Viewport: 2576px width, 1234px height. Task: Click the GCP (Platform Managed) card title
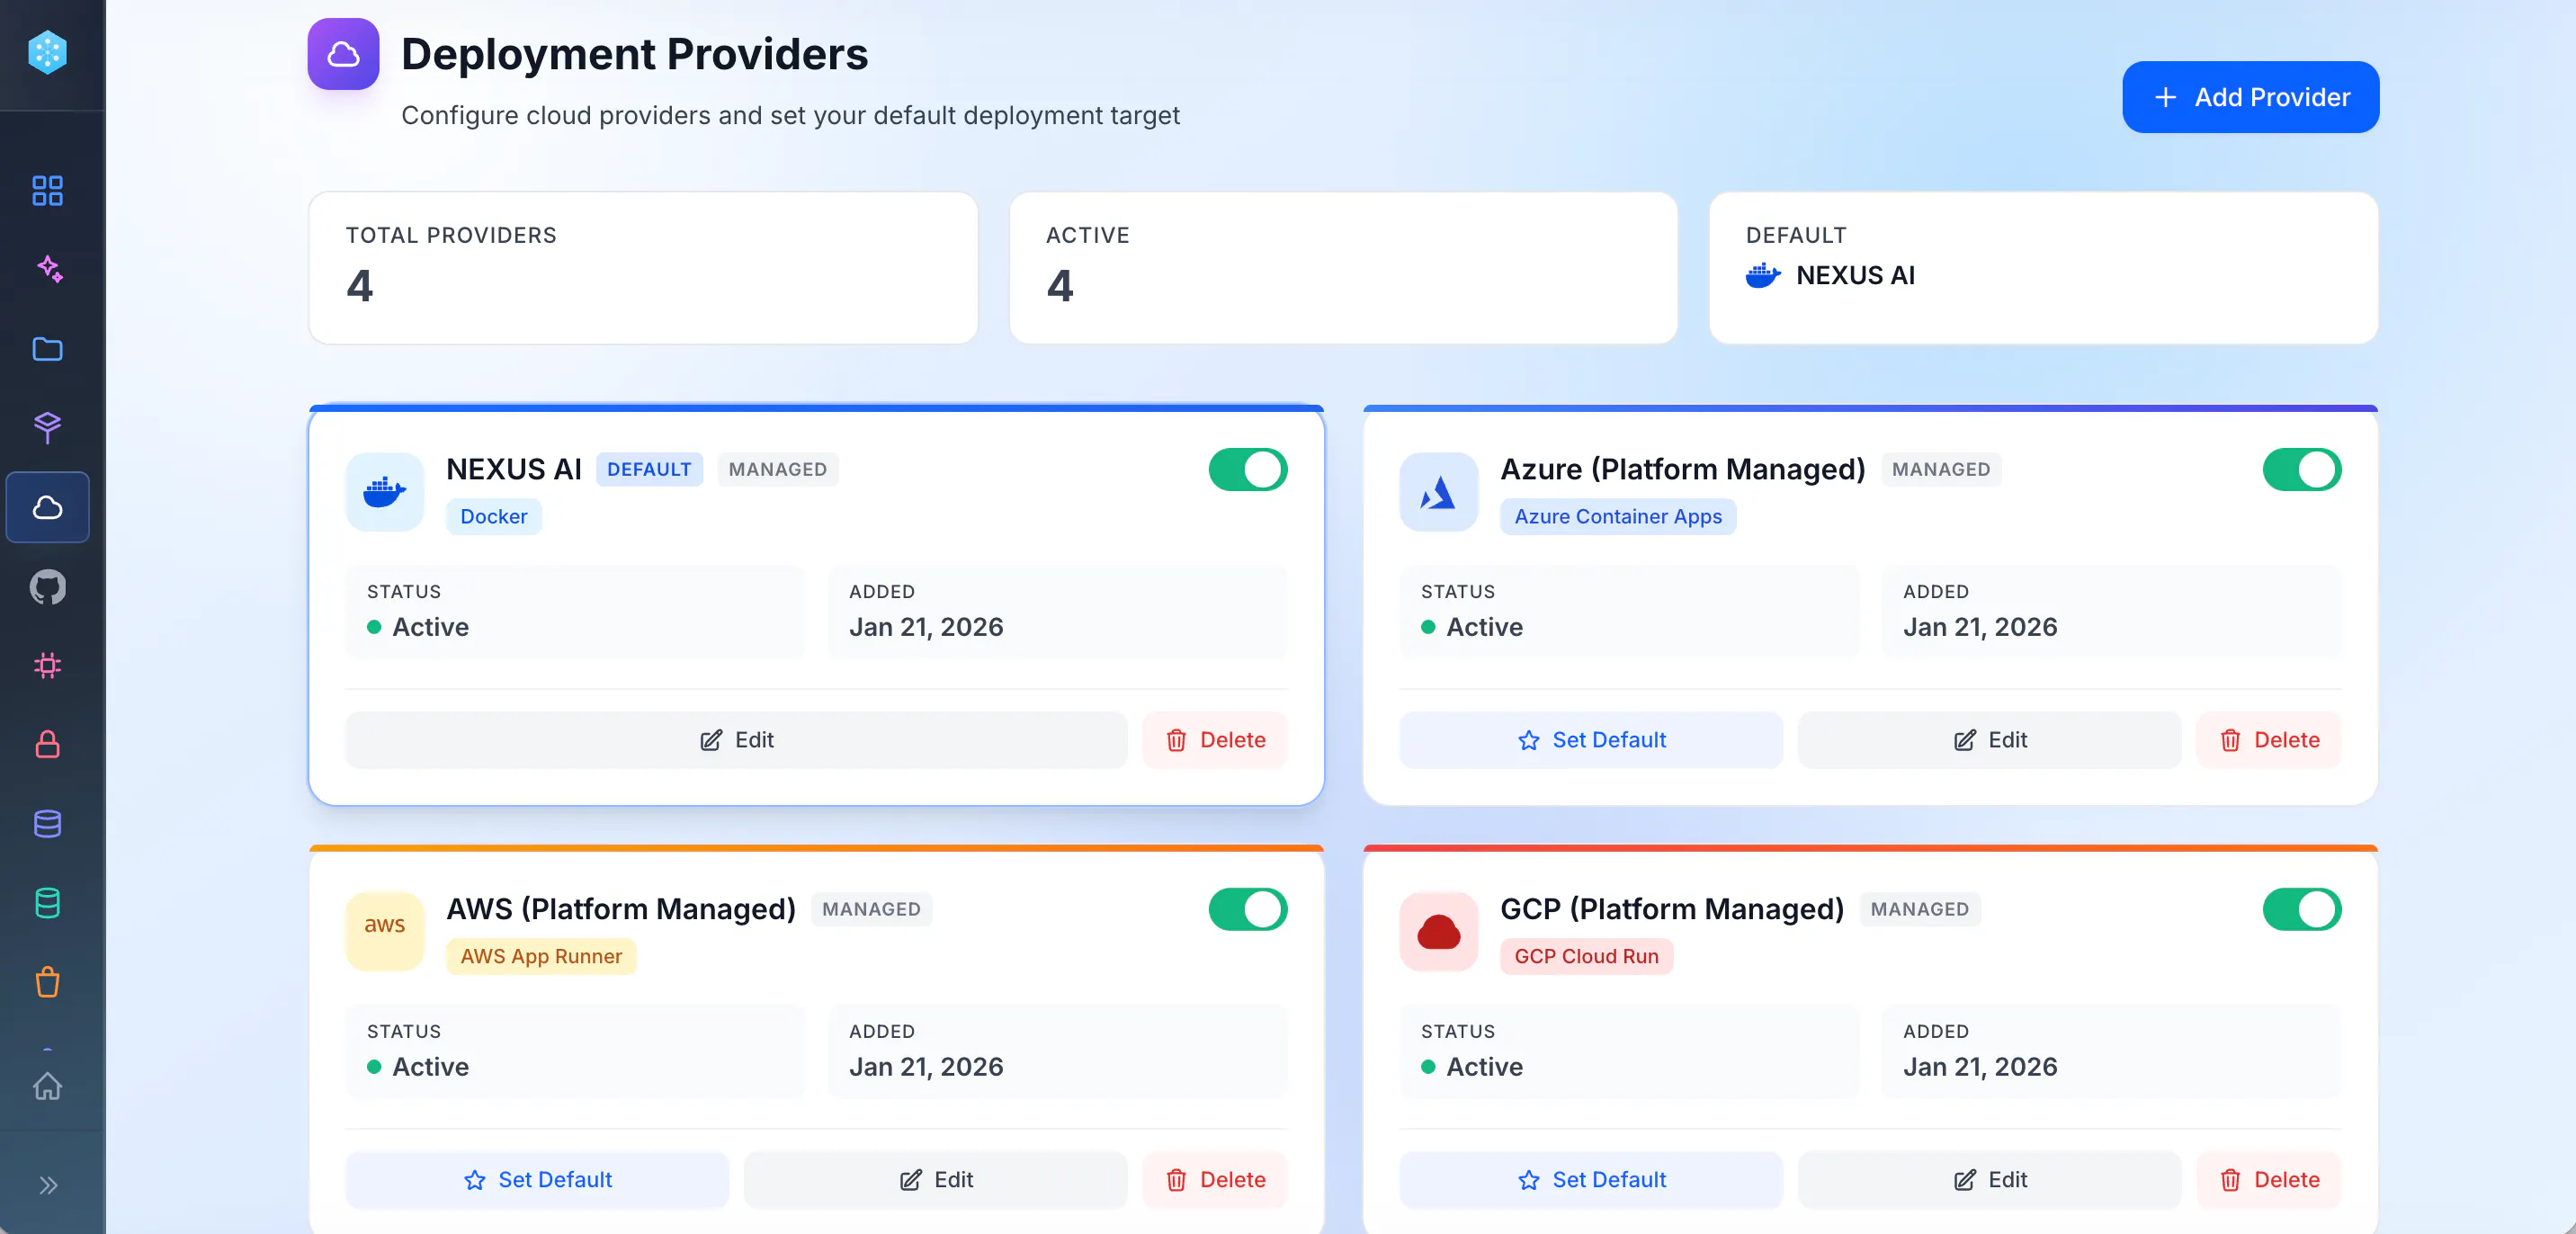pos(1672,910)
